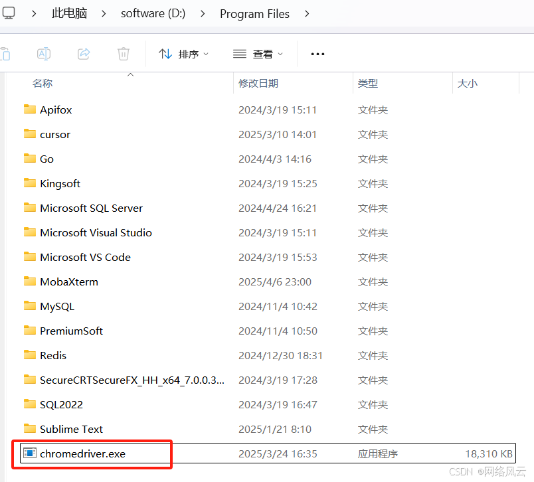Select the Microsoft SQL Server folder icon

(x=30, y=207)
